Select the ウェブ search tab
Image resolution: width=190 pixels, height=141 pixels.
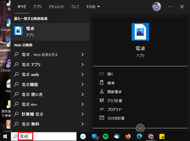75,7
